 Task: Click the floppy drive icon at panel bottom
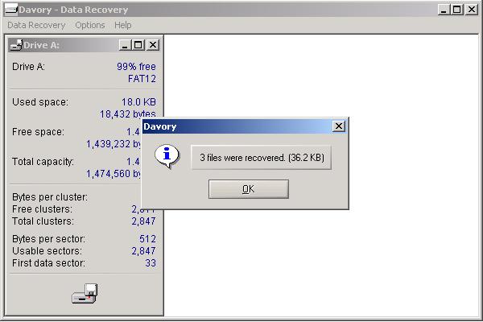point(85,294)
